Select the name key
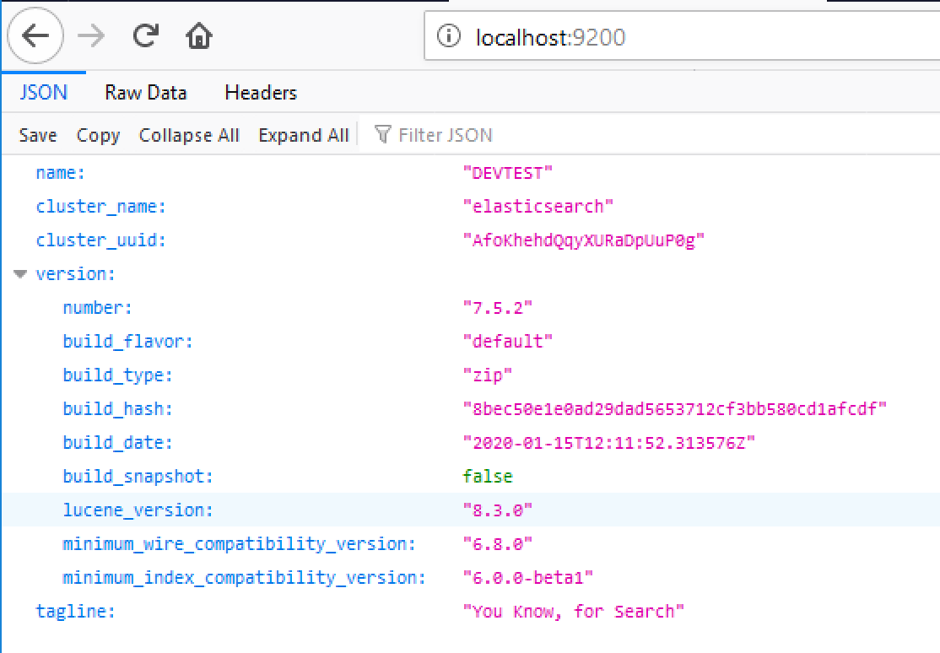 click(61, 173)
